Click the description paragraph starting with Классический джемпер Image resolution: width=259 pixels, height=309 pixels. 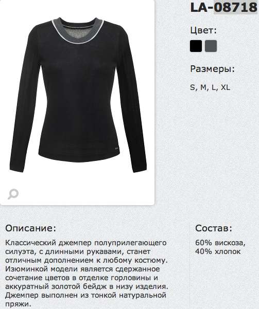[x=87, y=274]
